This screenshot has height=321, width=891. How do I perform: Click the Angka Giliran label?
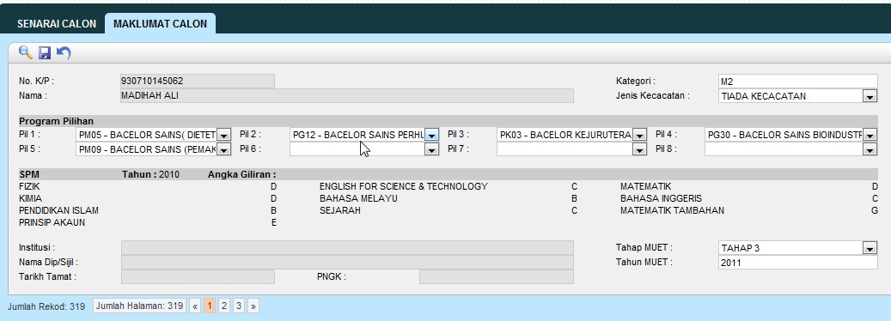coord(242,174)
